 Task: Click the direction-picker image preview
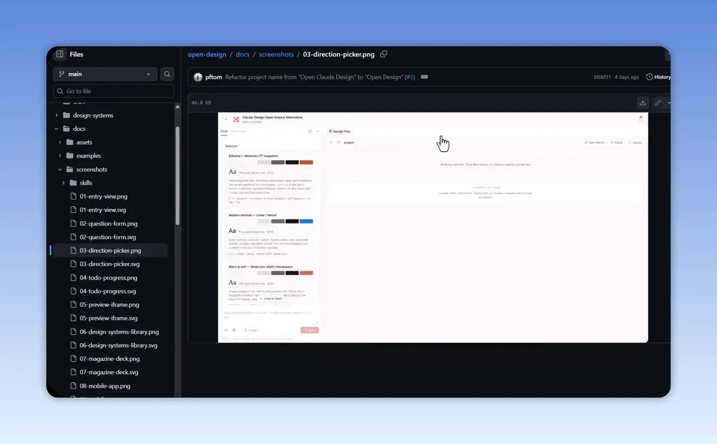point(433,227)
